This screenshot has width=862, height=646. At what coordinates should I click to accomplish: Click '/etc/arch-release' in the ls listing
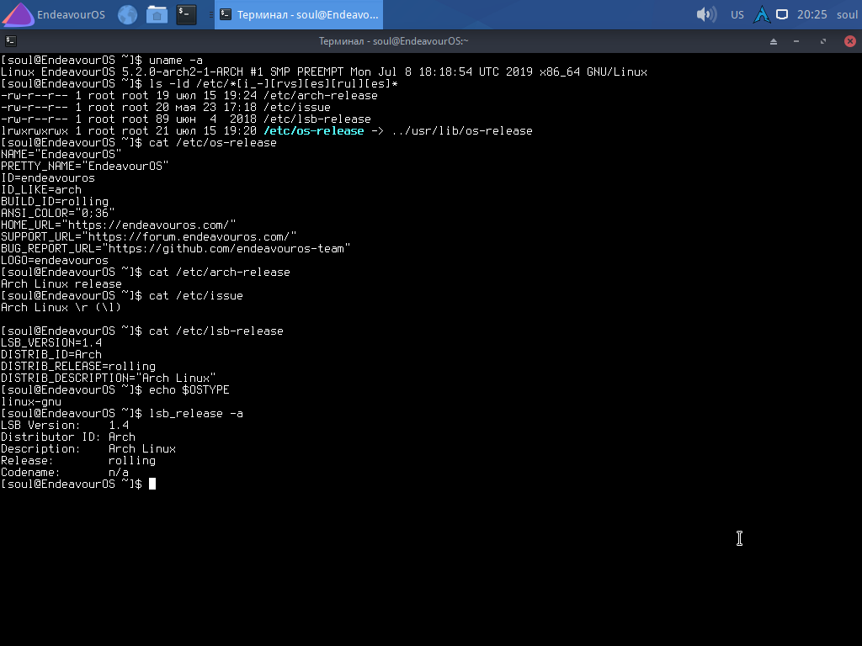coord(321,96)
